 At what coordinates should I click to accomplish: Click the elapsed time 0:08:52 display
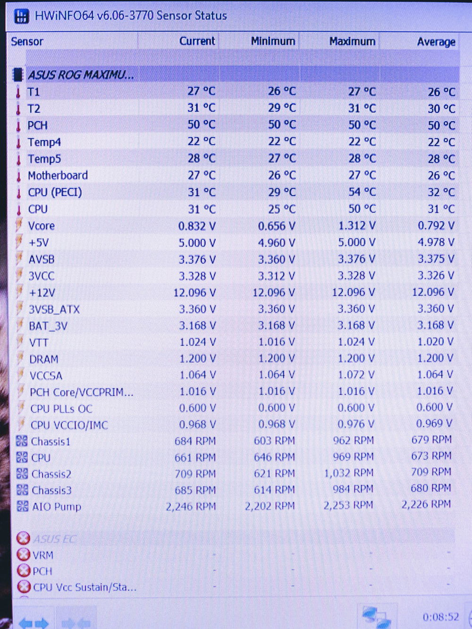(x=440, y=617)
